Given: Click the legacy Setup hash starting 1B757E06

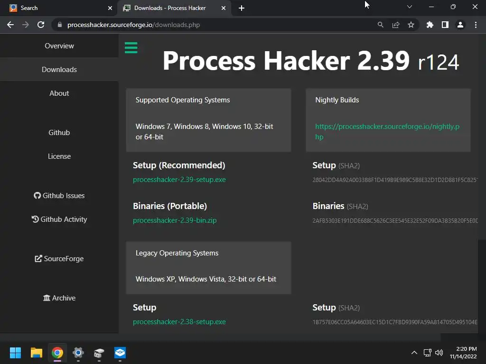Looking at the screenshot, I should tap(395, 322).
